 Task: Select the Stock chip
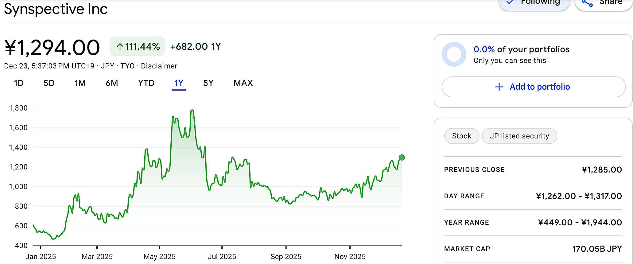point(461,136)
